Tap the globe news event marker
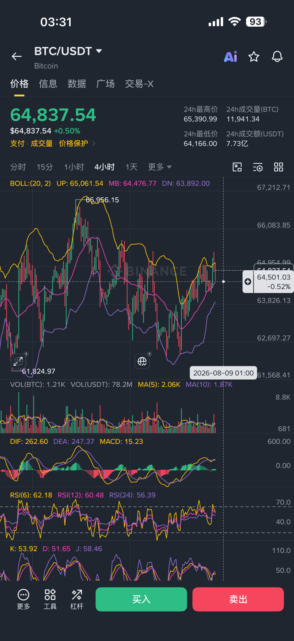Image resolution: width=294 pixels, height=641 pixels. pos(142,361)
